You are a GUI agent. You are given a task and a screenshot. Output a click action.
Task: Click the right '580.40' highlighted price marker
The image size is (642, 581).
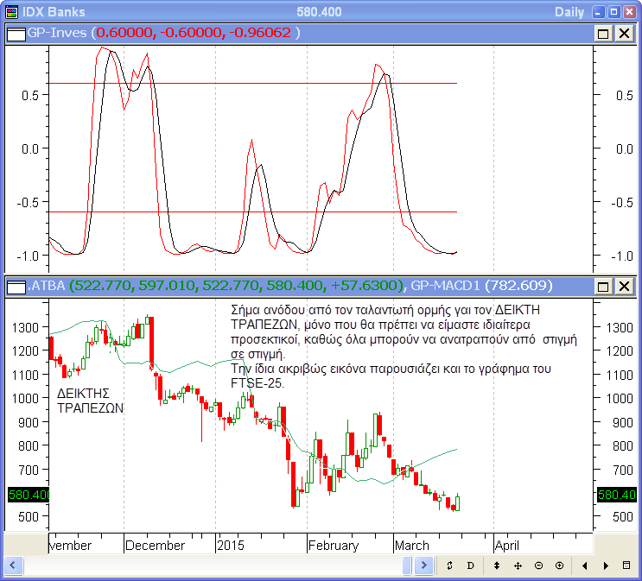coord(617,495)
